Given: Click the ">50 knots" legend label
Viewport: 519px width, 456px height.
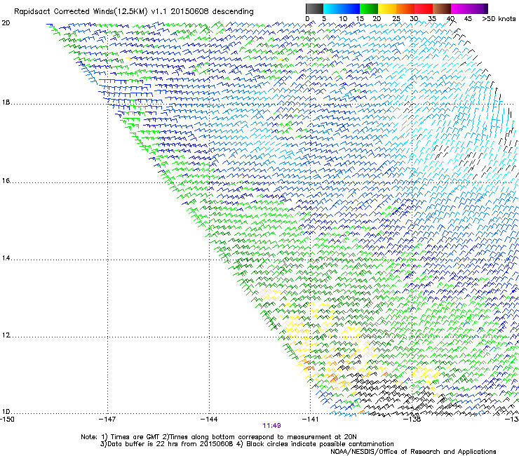Looking at the screenshot, I should [499, 19].
